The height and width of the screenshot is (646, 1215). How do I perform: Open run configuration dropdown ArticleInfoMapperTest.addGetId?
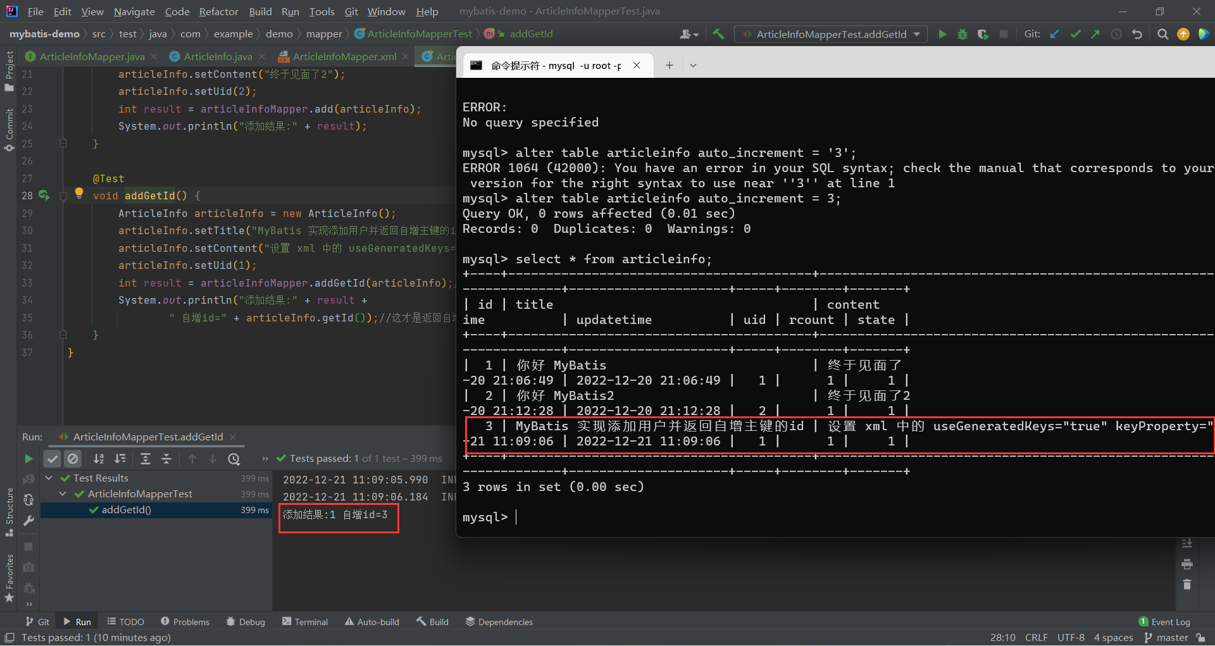[x=831, y=34]
